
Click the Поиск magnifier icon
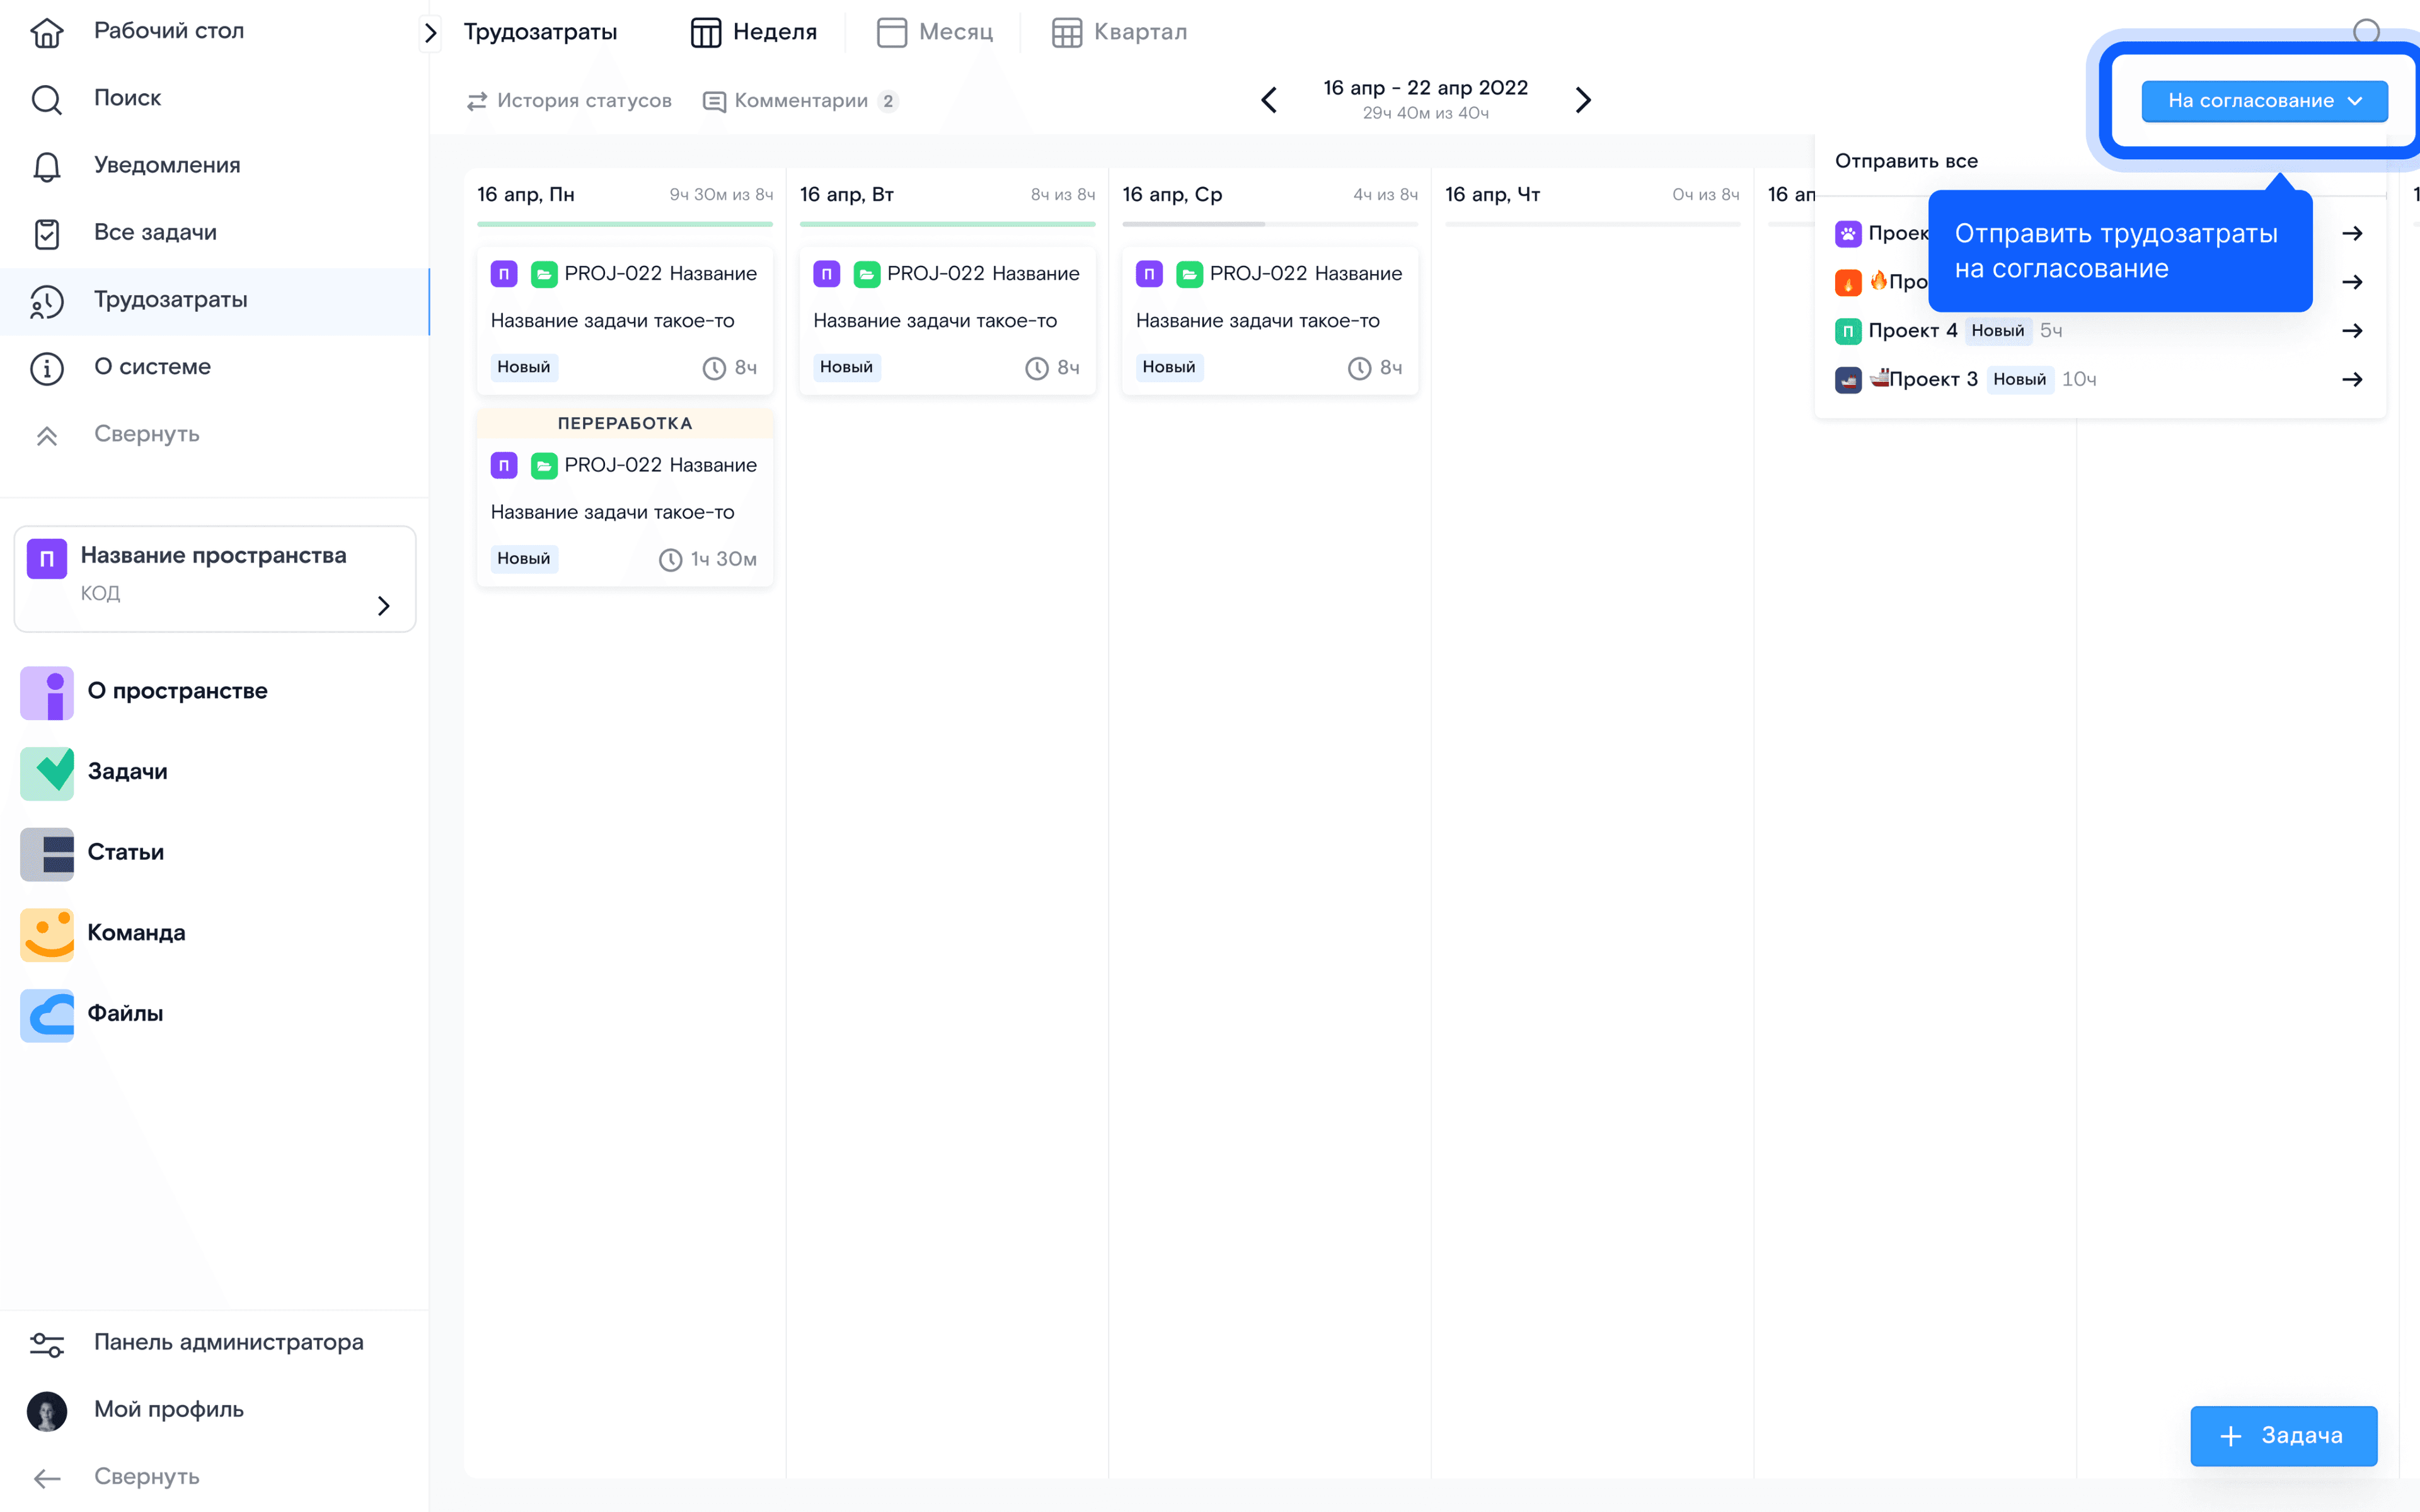click(46, 99)
